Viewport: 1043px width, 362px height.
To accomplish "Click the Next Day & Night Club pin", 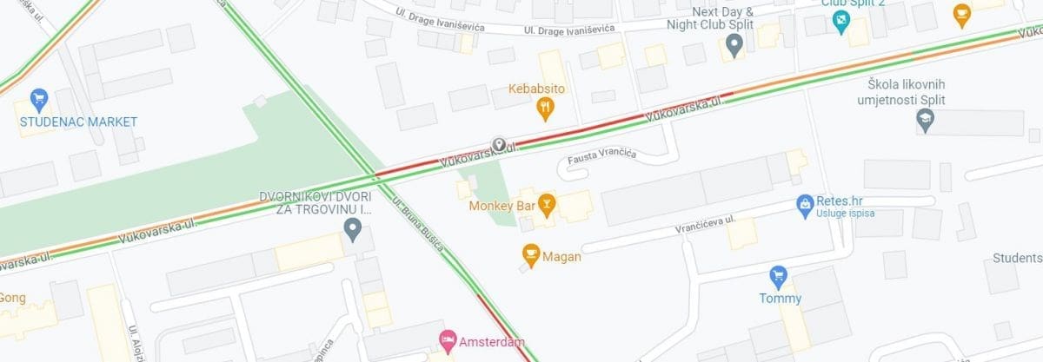I will click(x=734, y=48).
